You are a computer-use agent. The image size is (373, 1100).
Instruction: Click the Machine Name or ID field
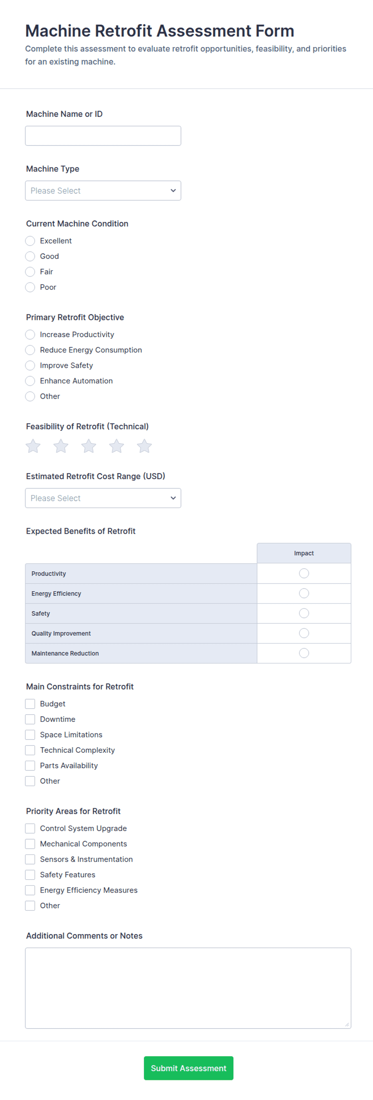[103, 135]
